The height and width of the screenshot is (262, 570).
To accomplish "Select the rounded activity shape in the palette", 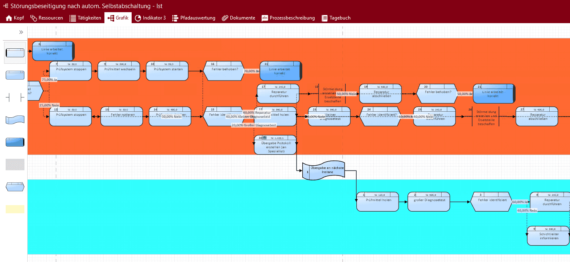I will [15, 75].
